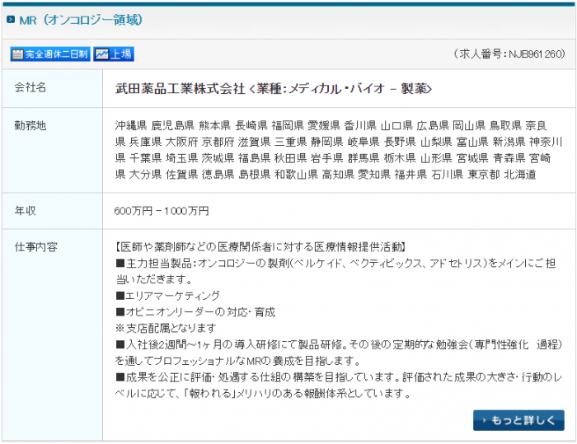The height and width of the screenshot is (444, 577).
Task: Click the 600万円－1000万円 salary value
Action: click(162, 211)
